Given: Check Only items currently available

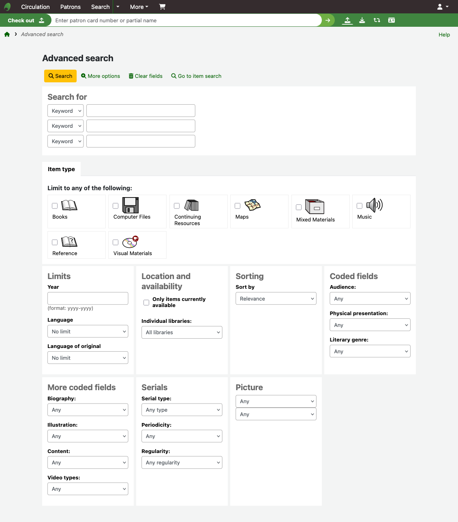Looking at the screenshot, I should [x=146, y=303].
